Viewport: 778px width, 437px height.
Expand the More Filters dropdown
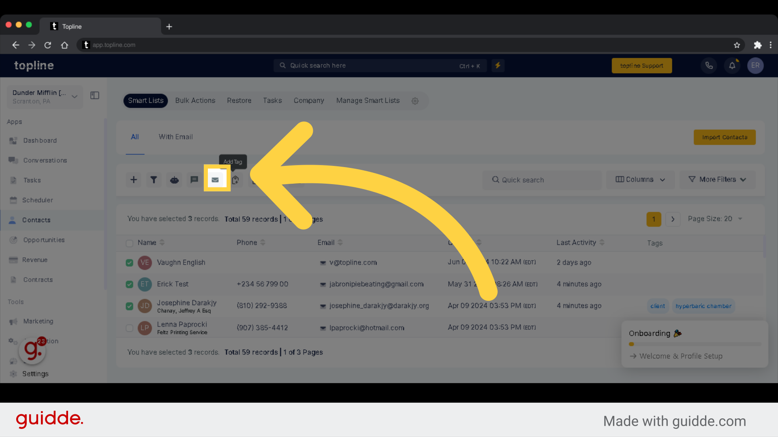coord(718,179)
